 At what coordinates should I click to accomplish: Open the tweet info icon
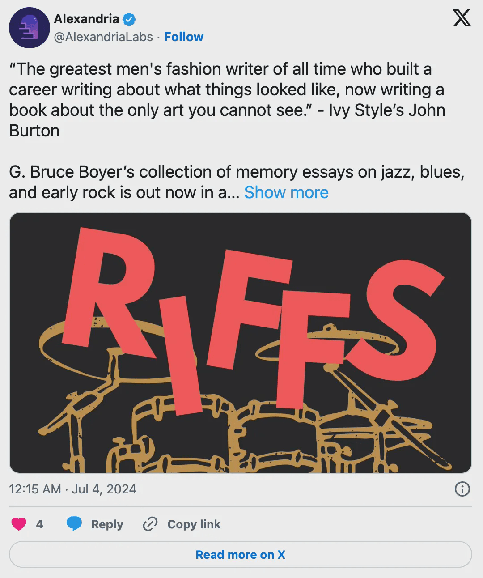[x=462, y=489]
